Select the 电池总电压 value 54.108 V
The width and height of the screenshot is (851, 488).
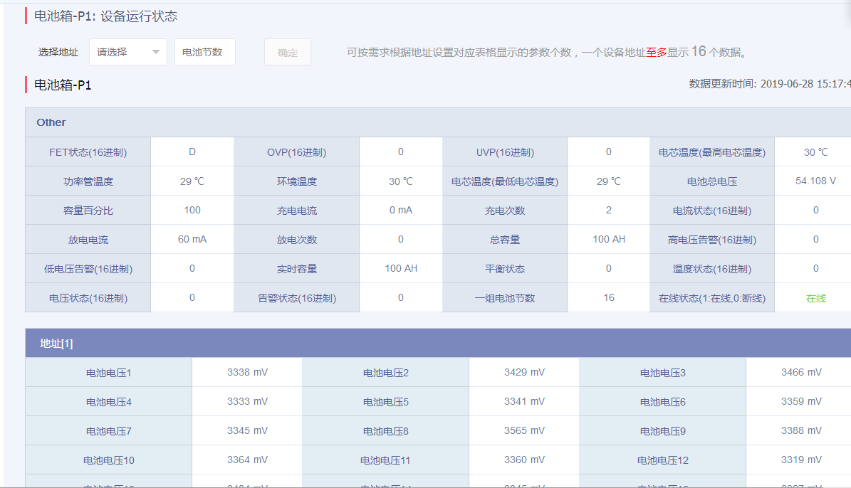coord(813,181)
